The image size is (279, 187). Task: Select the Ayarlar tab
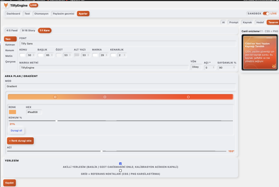(x=83, y=13)
